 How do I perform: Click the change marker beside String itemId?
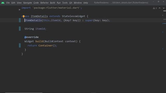click(20, 29)
